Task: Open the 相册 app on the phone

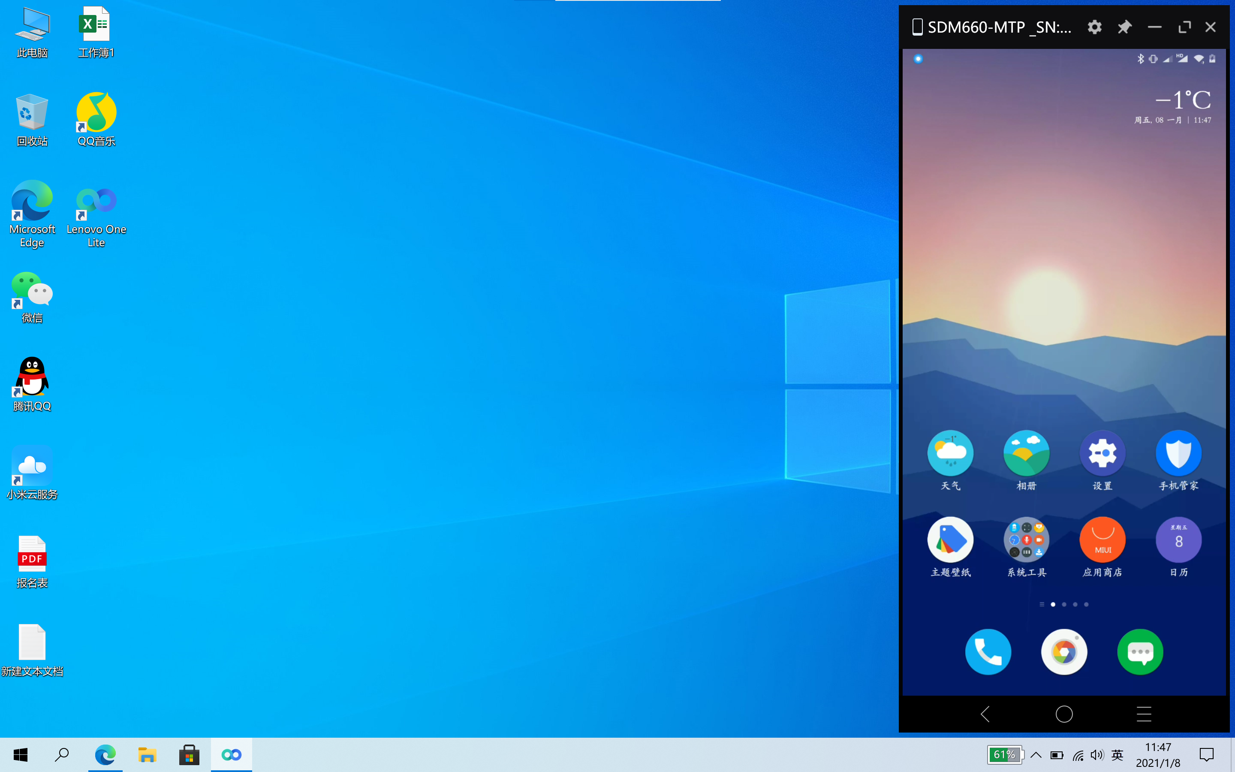Action: [x=1026, y=461]
